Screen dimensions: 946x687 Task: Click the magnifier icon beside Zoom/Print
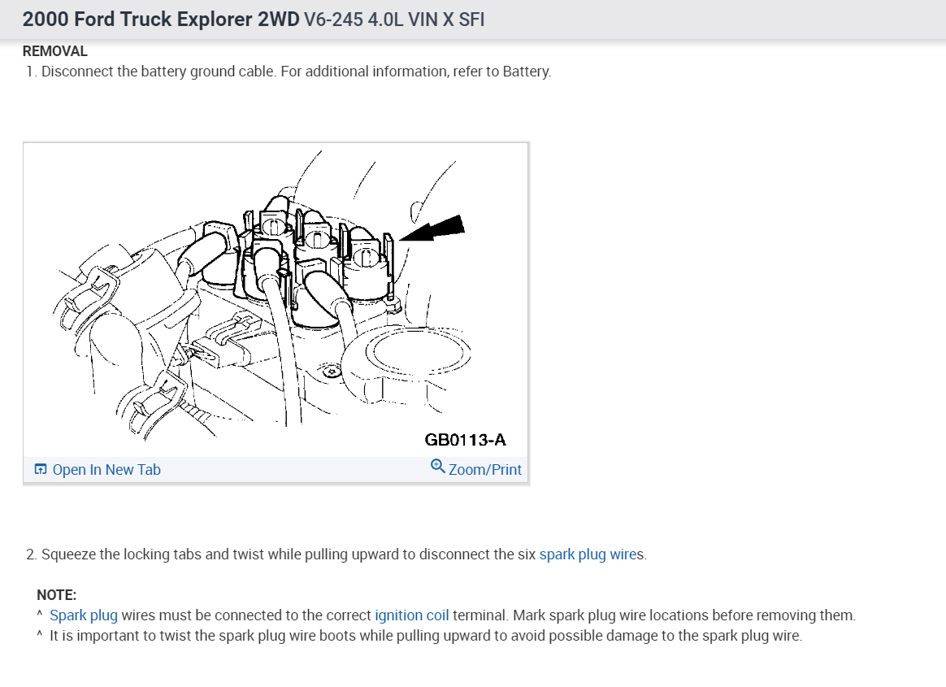(437, 466)
